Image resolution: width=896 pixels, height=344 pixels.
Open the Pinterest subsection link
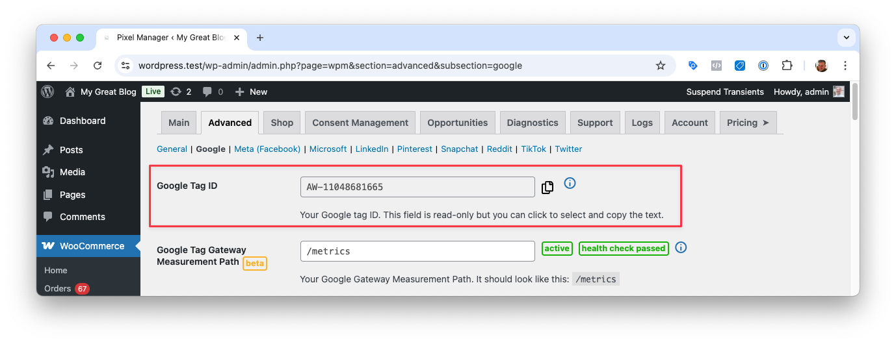click(415, 149)
